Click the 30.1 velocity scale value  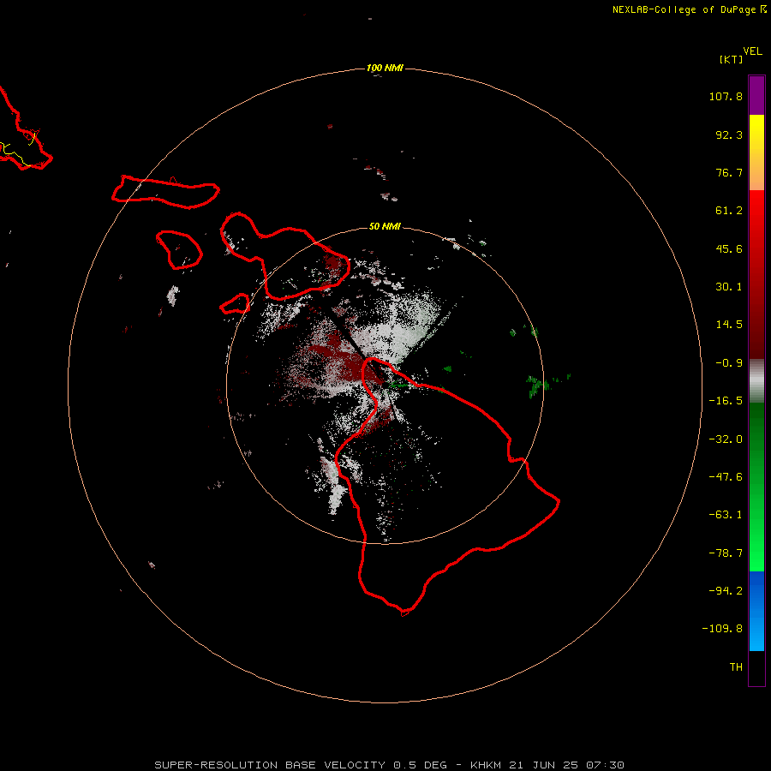pyautogui.click(x=729, y=287)
